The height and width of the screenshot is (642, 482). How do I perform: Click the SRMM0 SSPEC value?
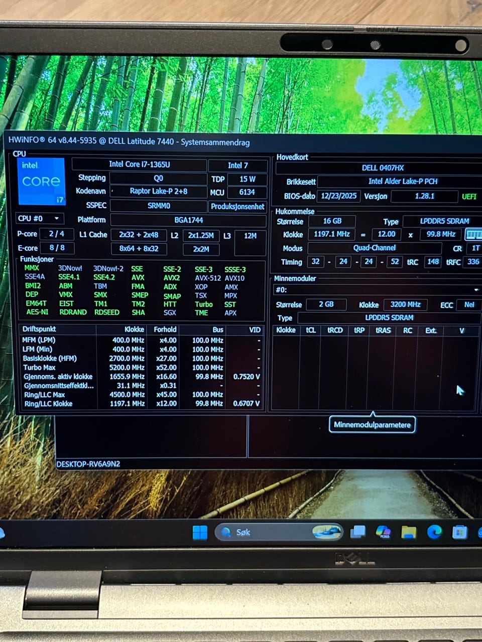coord(158,206)
